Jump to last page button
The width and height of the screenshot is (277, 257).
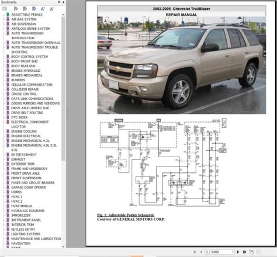click(244, 252)
